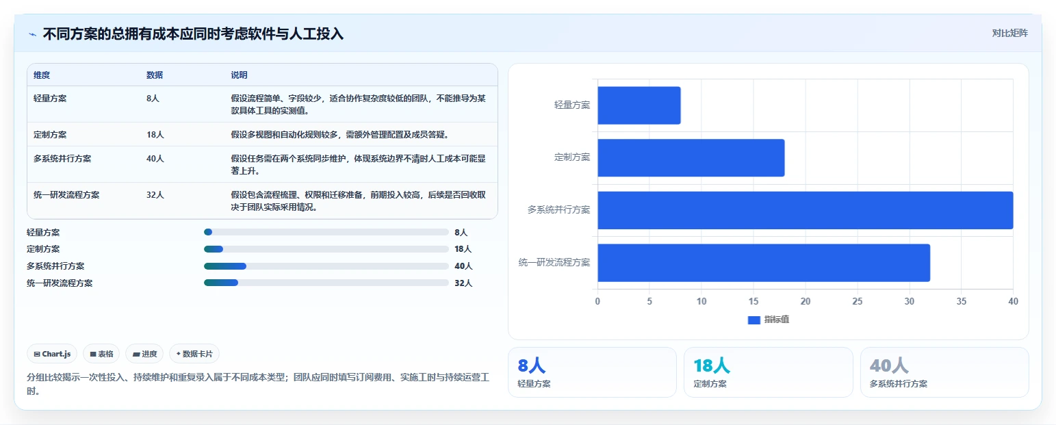Click the 统一研发流程方案 axis label in the chart
Screen dimensions: 1056x425
point(554,263)
